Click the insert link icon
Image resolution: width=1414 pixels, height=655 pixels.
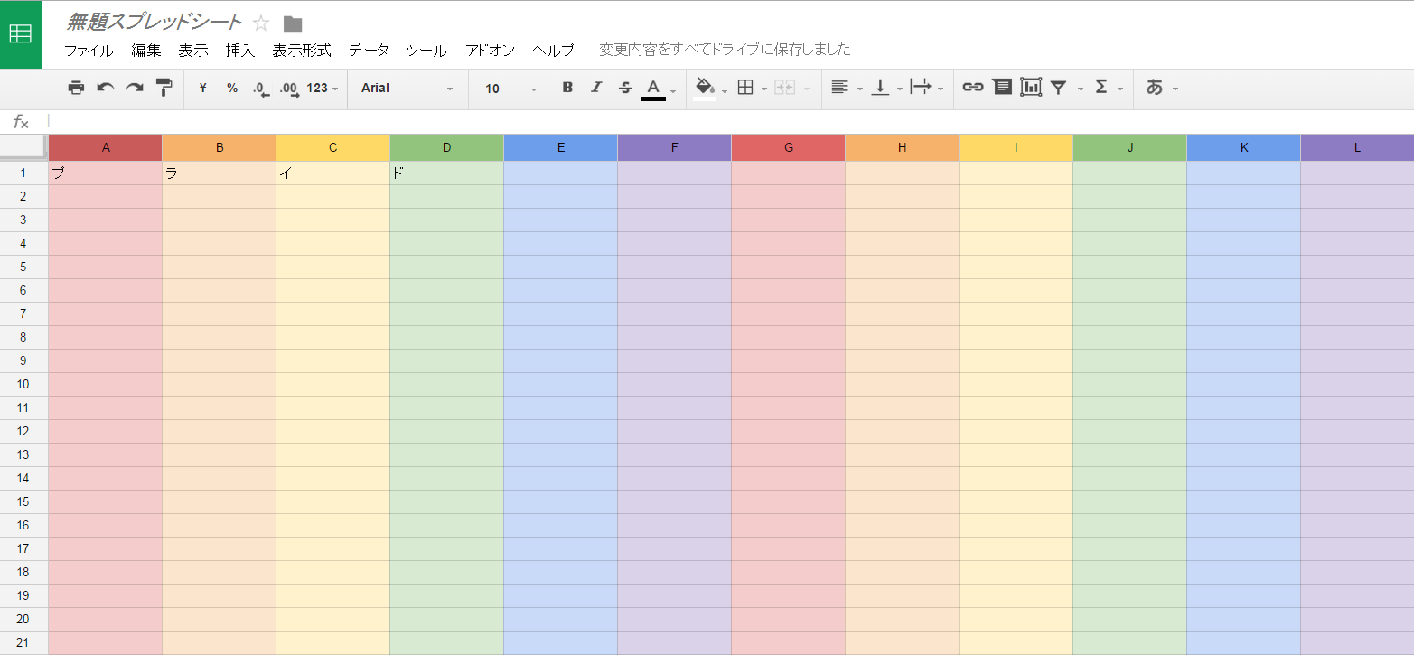pyautogui.click(x=973, y=88)
